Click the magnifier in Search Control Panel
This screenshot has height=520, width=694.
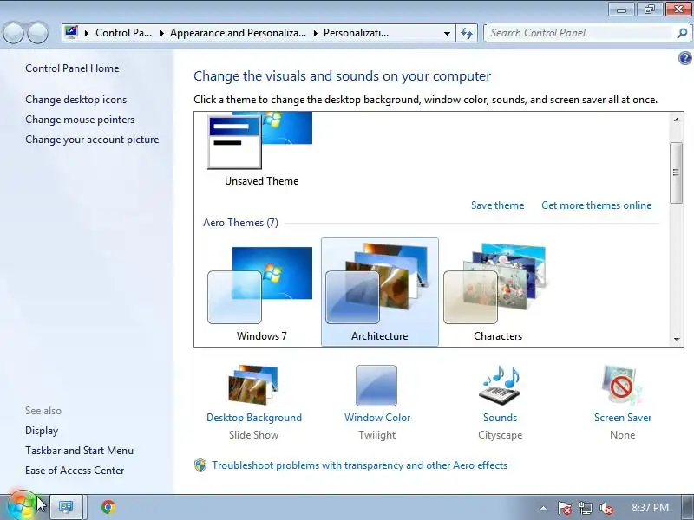point(682,33)
